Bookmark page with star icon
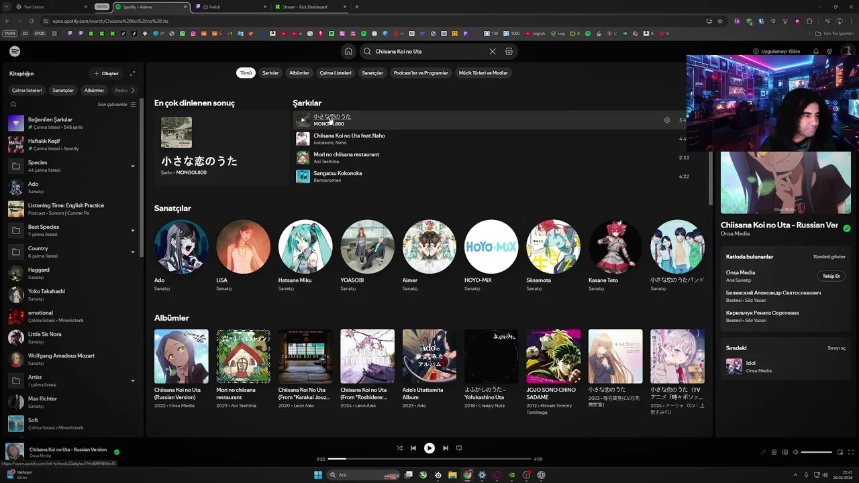This screenshot has width=859, height=483. 720,21
